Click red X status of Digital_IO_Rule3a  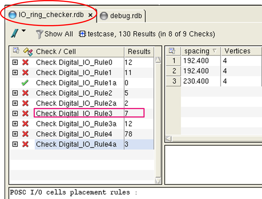click(25, 124)
